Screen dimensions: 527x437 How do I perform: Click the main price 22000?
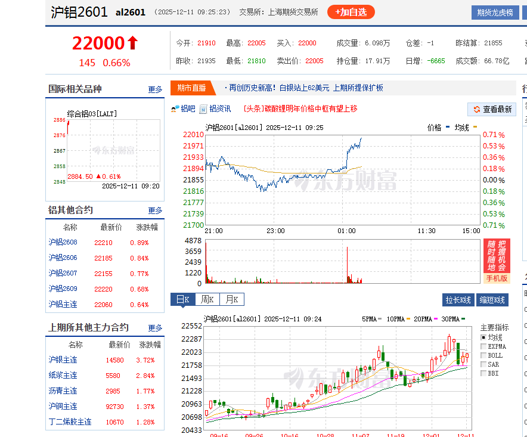coord(98,44)
